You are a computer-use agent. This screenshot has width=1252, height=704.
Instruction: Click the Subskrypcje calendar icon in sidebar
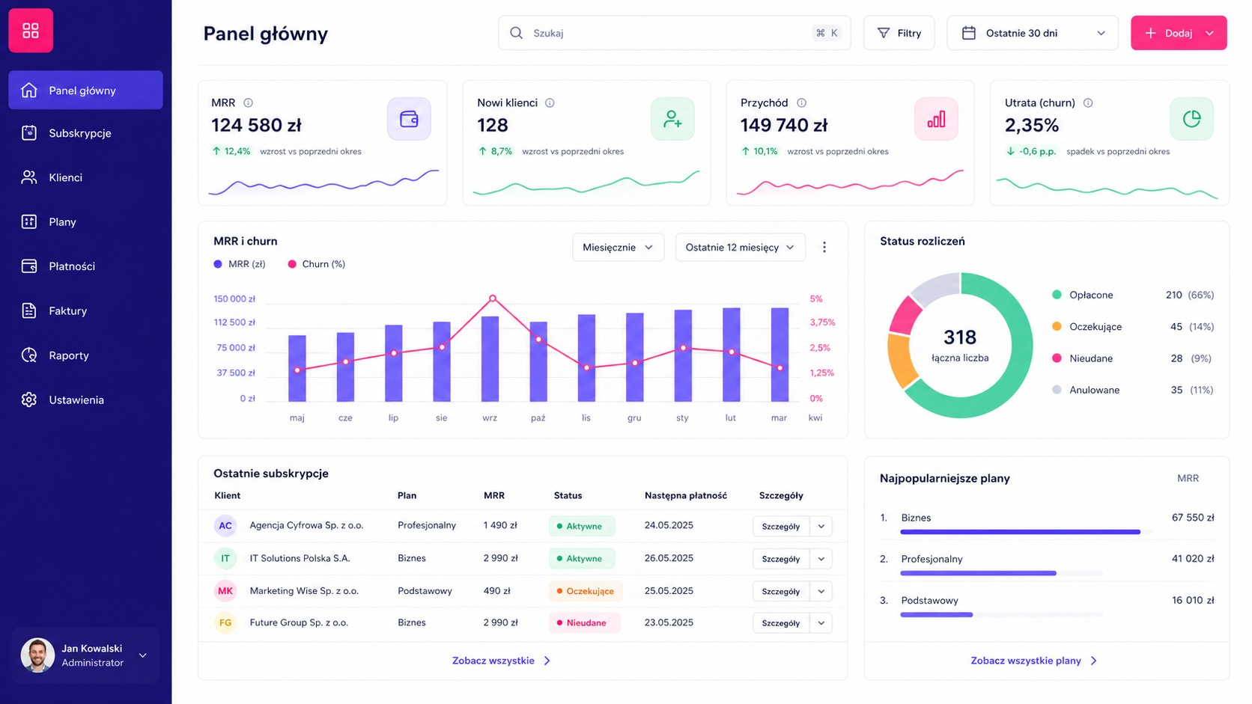29,133
